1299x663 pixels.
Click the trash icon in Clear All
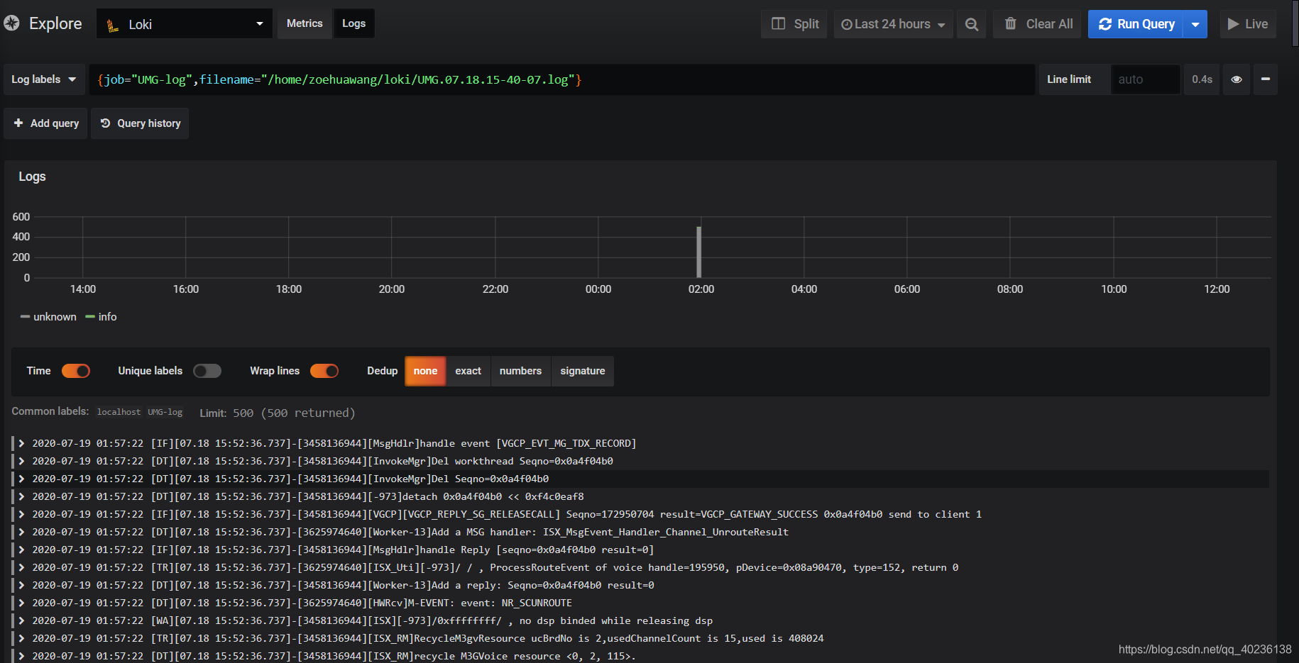pyautogui.click(x=1011, y=23)
